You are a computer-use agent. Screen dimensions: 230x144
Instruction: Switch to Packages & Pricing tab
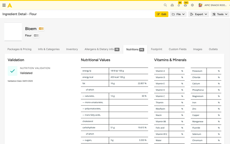point(19,49)
